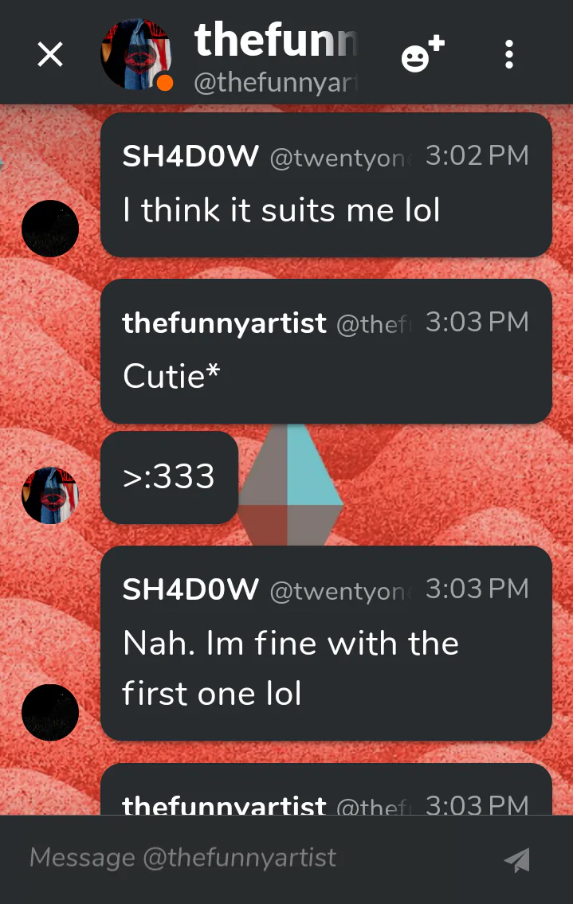Tap SH4D0W's avatar beside 'Nah. Im fine' message
The width and height of the screenshot is (573, 904).
point(50,713)
